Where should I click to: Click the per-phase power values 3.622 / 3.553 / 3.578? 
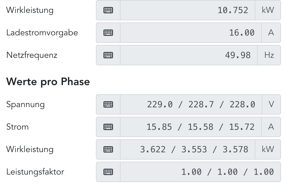pyautogui.click(x=187, y=149)
